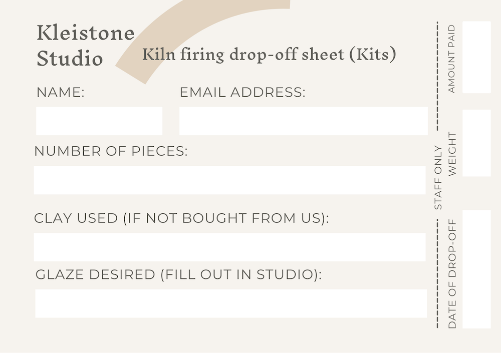Select the NUMBER OF PIECES label

tap(111, 151)
